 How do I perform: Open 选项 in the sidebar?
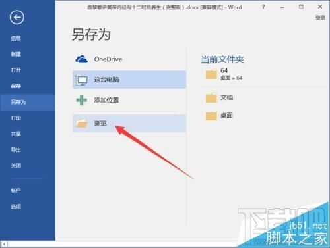click(16, 207)
